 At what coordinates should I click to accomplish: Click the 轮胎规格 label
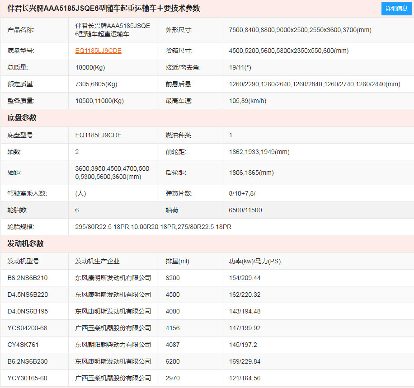(x=21, y=227)
